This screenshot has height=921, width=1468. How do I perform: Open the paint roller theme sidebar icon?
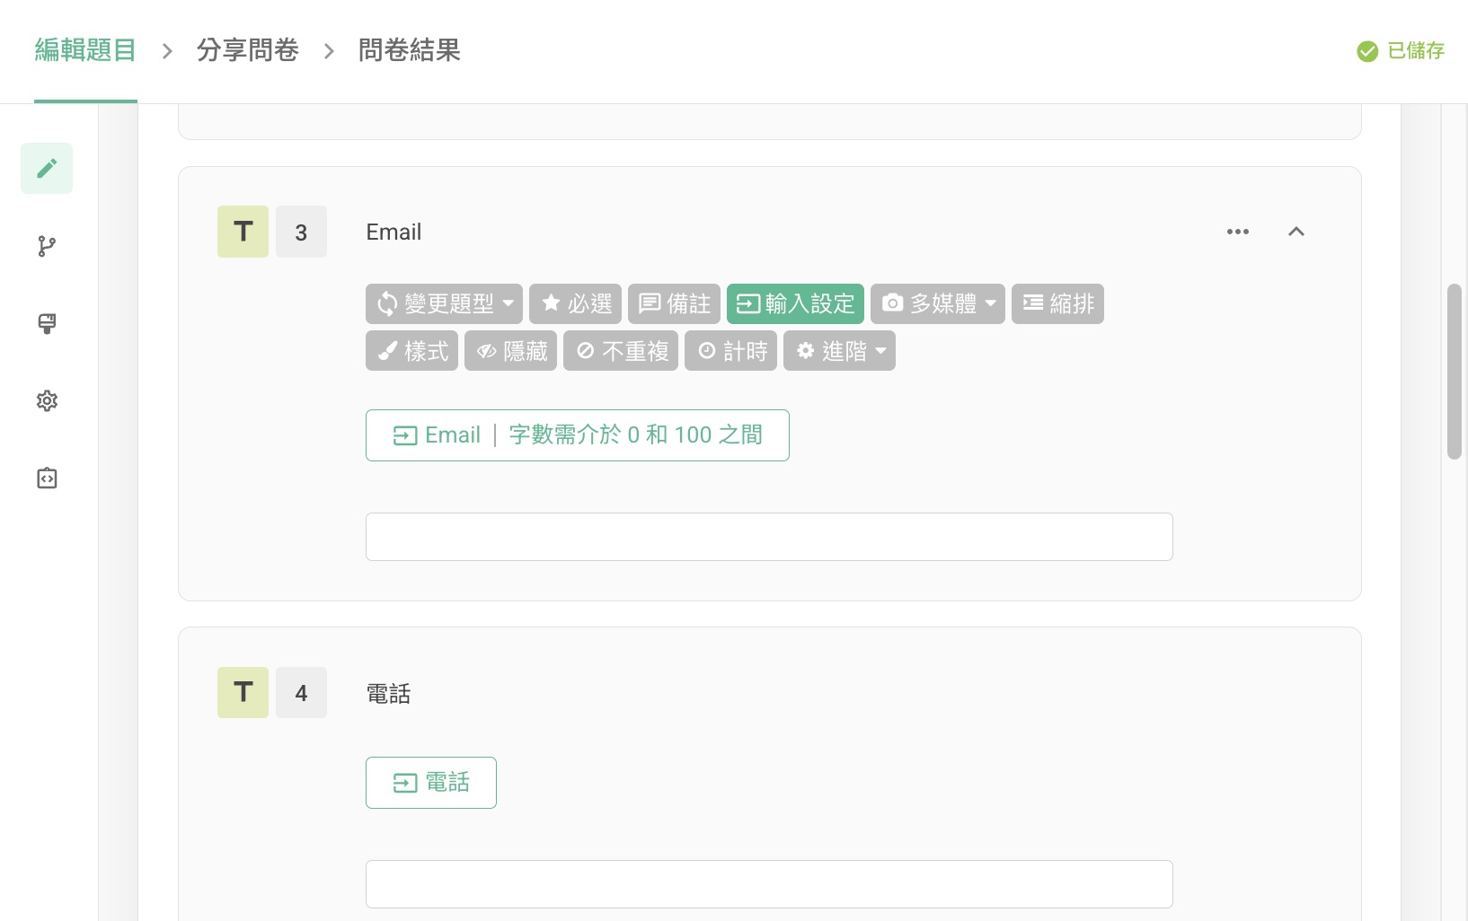coord(47,323)
